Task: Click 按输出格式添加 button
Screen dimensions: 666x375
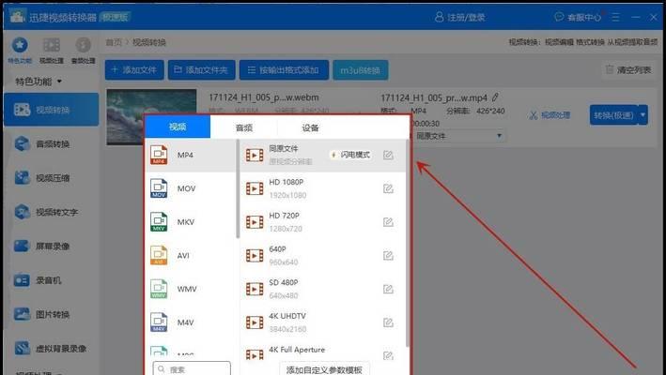Action: (284, 70)
